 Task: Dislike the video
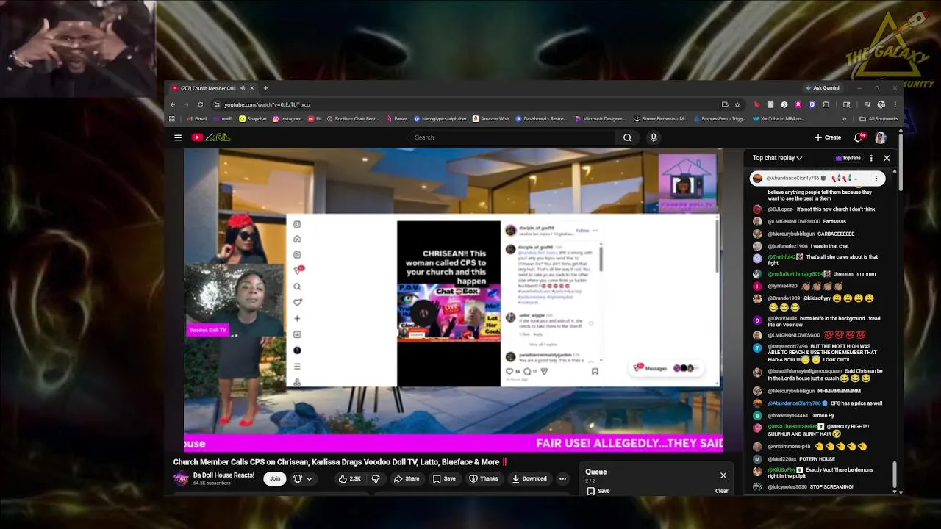[376, 479]
